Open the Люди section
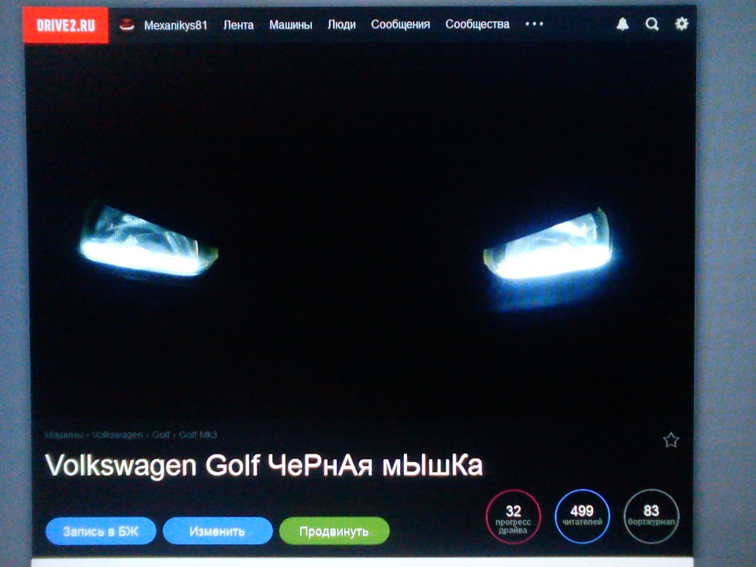756x567 pixels. (341, 24)
